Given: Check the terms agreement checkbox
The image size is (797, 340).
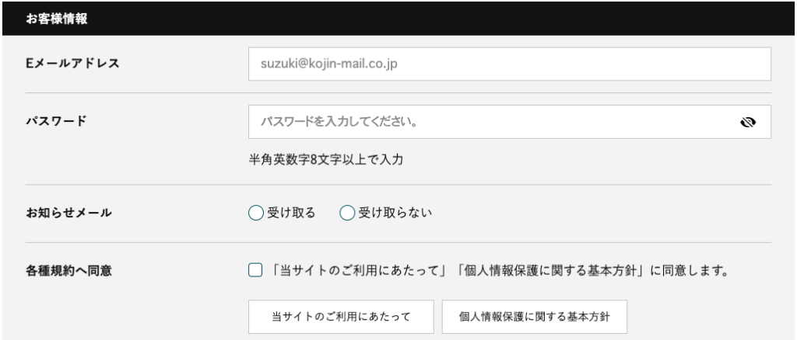Looking at the screenshot, I should (x=255, y=272).
